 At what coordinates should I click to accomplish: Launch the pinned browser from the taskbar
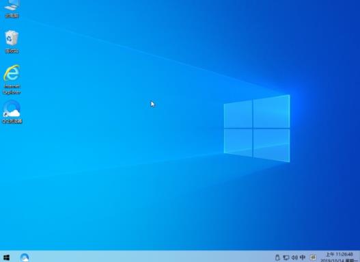pos(25,257)
